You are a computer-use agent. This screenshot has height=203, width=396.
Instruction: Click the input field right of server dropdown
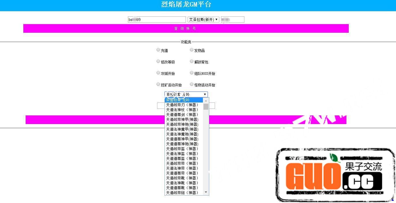pyautogui.click(x=233, y=20)
